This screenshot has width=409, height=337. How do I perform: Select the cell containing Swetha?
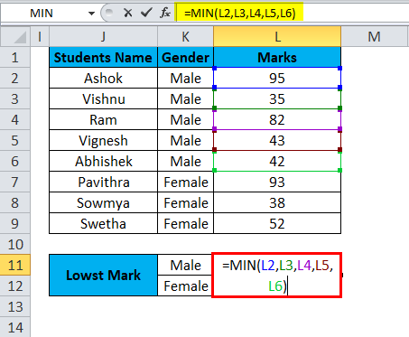tap(103, 223)
